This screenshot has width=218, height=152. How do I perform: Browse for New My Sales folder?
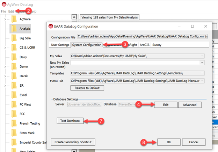click(x=202, y=63)
